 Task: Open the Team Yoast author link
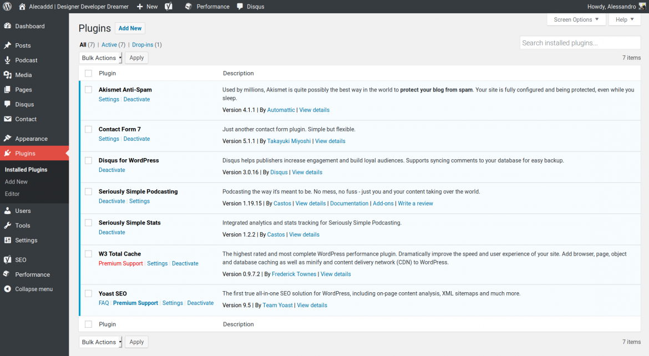pyautogui.click(x=278, y=305)
